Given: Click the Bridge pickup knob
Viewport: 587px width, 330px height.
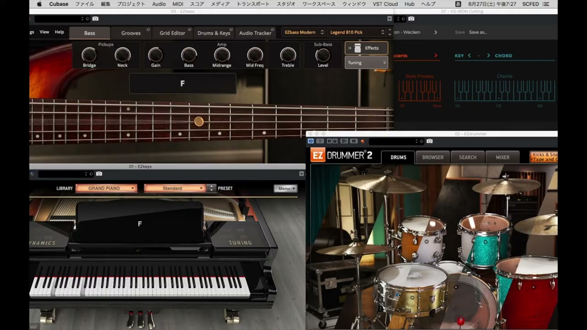Looking at the screenshot, I should click(x=89, y=55).
